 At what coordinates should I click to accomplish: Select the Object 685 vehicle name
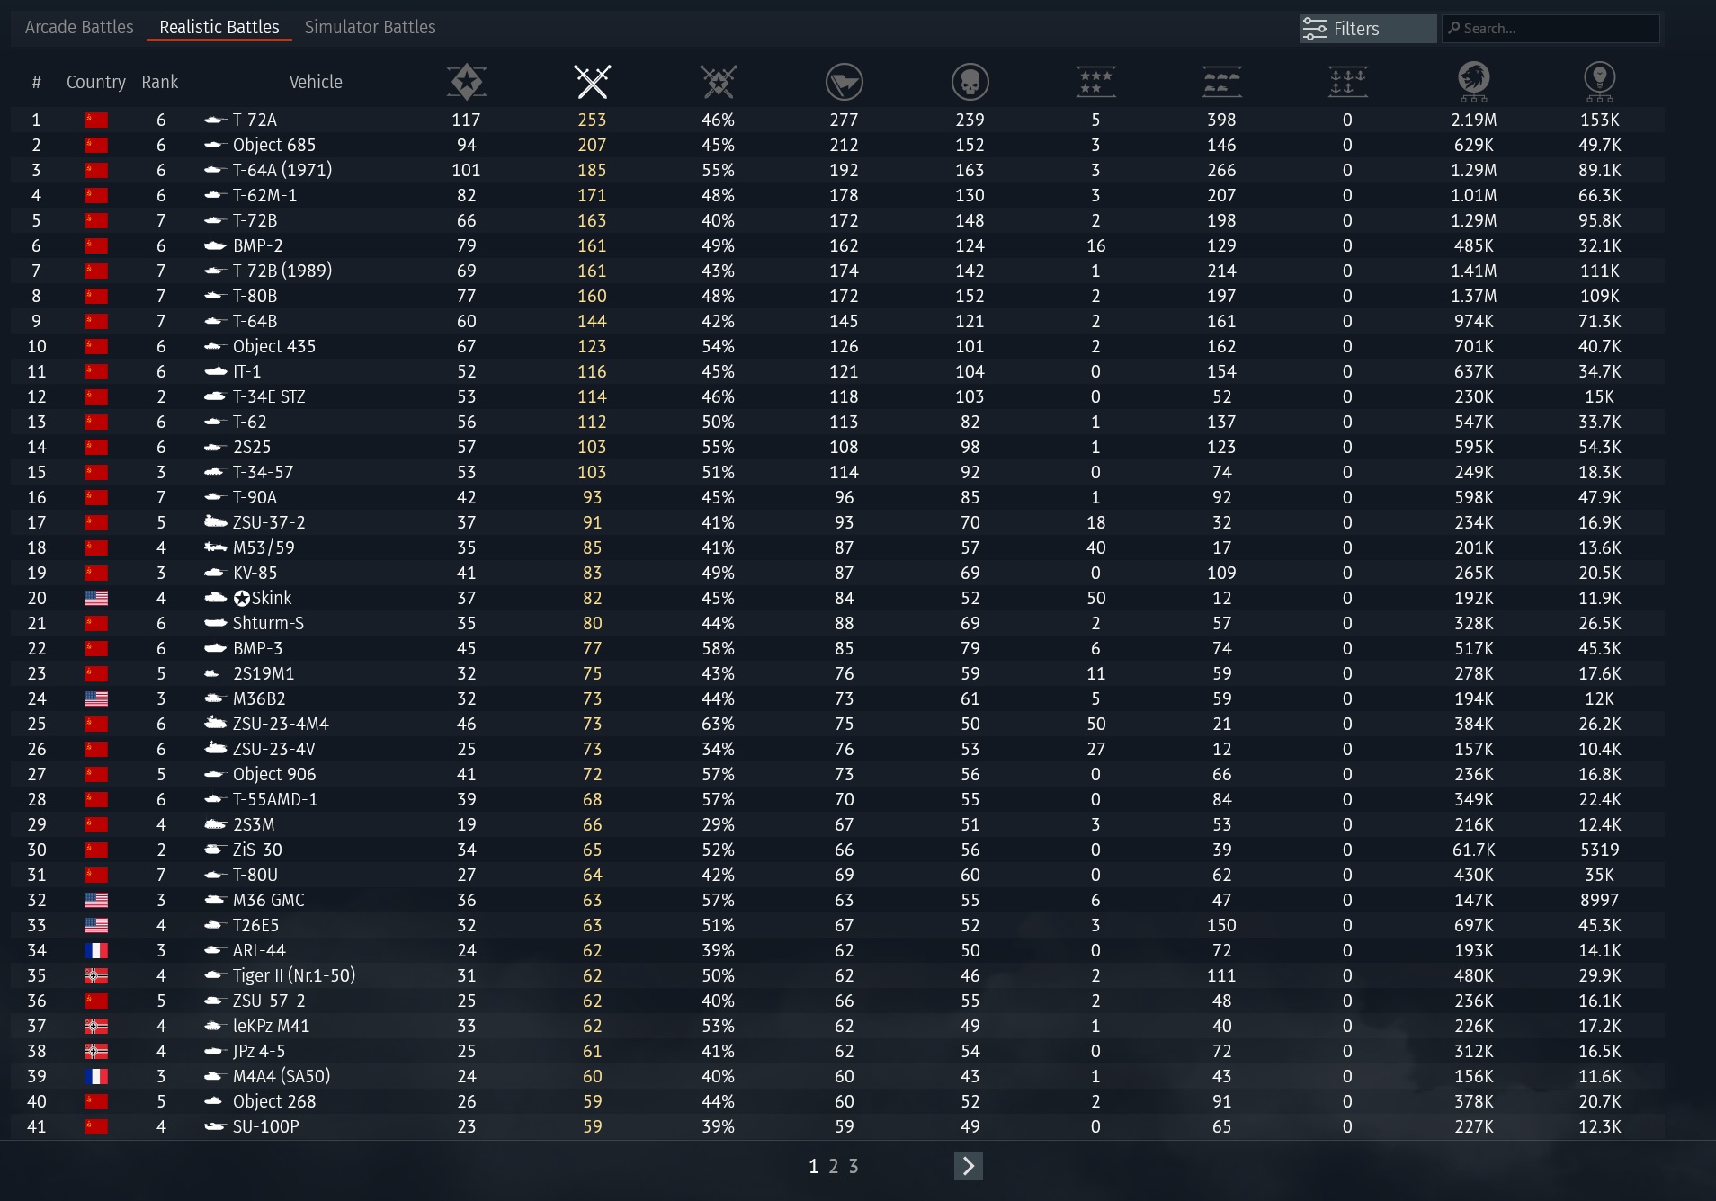(x=274, y=145)
